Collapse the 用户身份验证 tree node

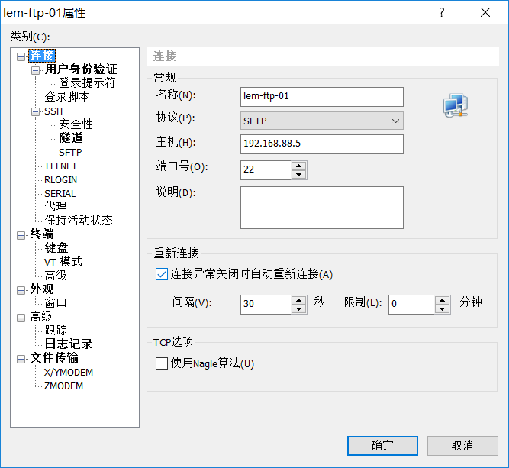[35, 70]
